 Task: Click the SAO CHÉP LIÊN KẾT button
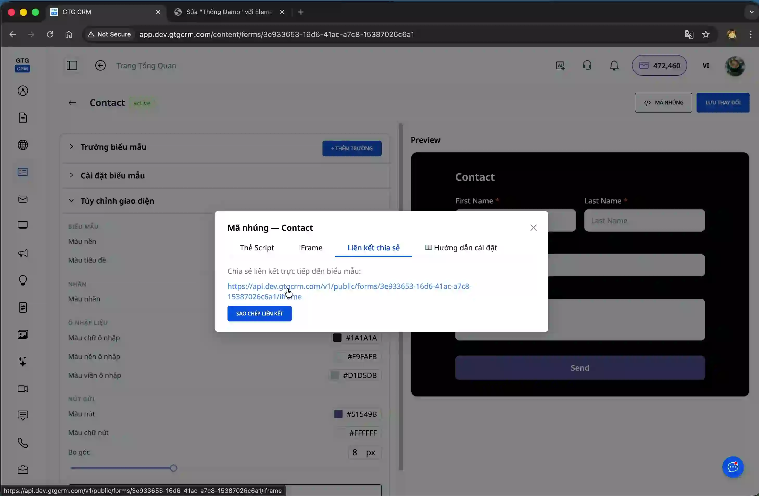[x=259, y=313]
